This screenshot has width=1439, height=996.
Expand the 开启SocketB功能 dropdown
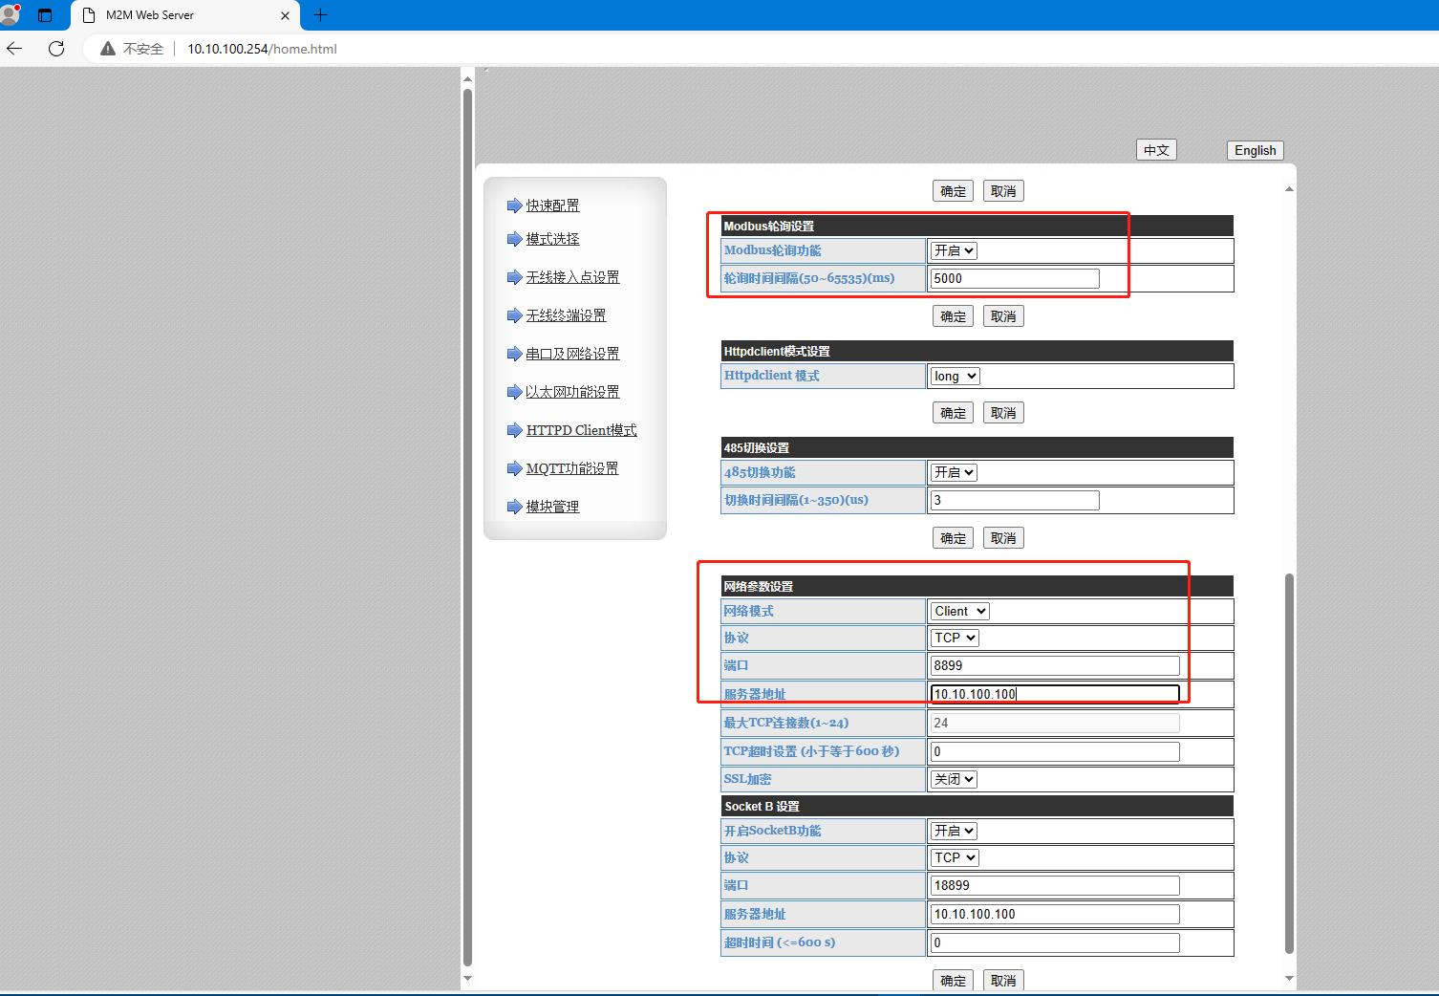(954, 832)
